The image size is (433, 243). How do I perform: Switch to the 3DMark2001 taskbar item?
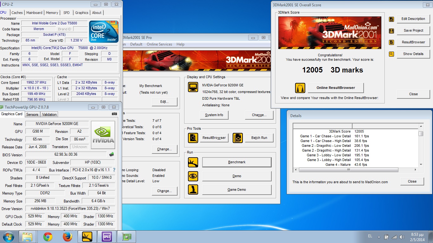87,237
